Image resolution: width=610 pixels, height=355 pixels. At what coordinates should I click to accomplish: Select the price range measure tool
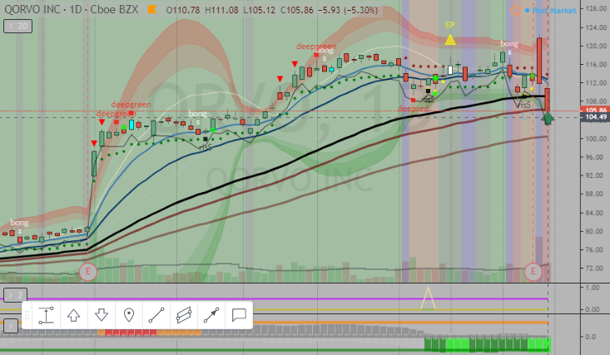(46, 315)
